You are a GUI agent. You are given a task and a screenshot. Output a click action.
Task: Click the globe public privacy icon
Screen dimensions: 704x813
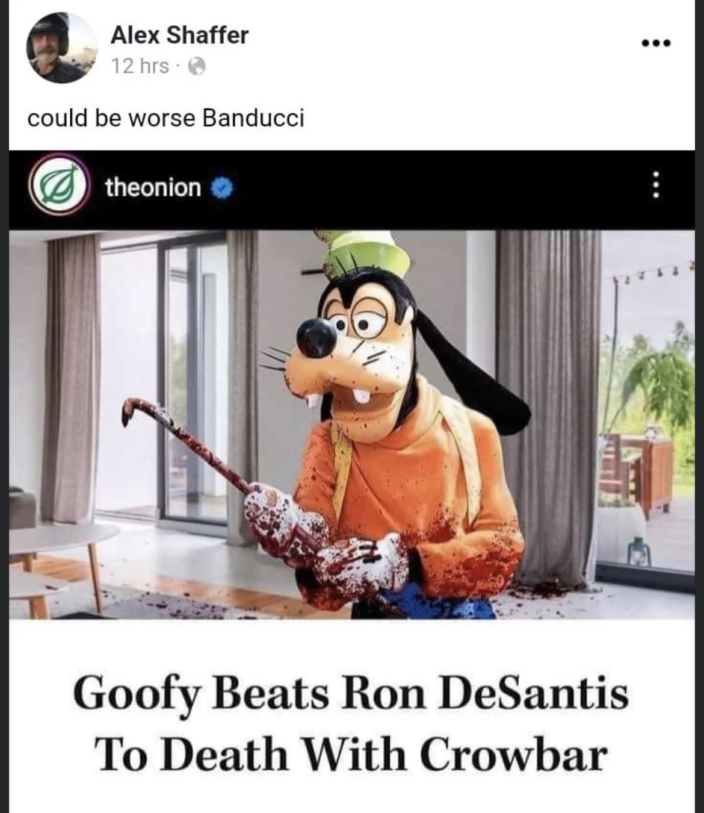coord(197,66)
